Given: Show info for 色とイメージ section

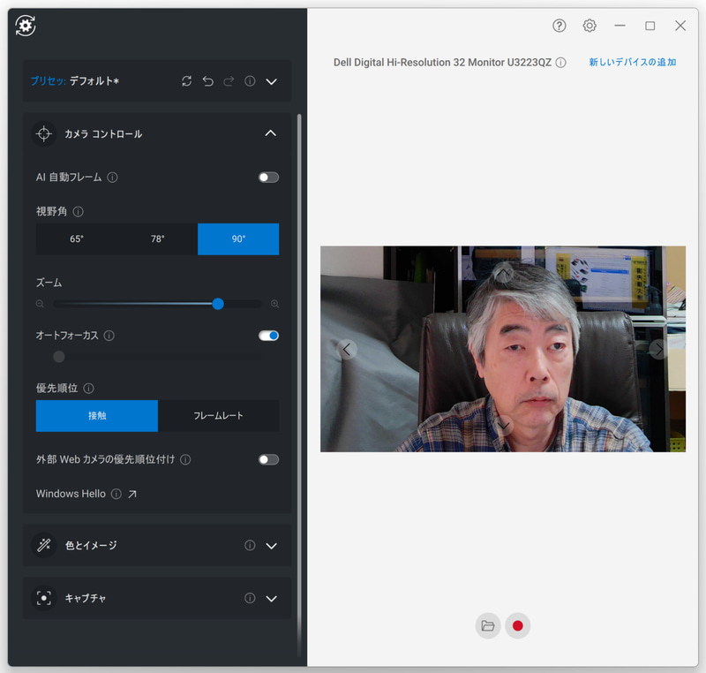Looking at the screenshot, I should pyautogui.click(x=250, y=546).
